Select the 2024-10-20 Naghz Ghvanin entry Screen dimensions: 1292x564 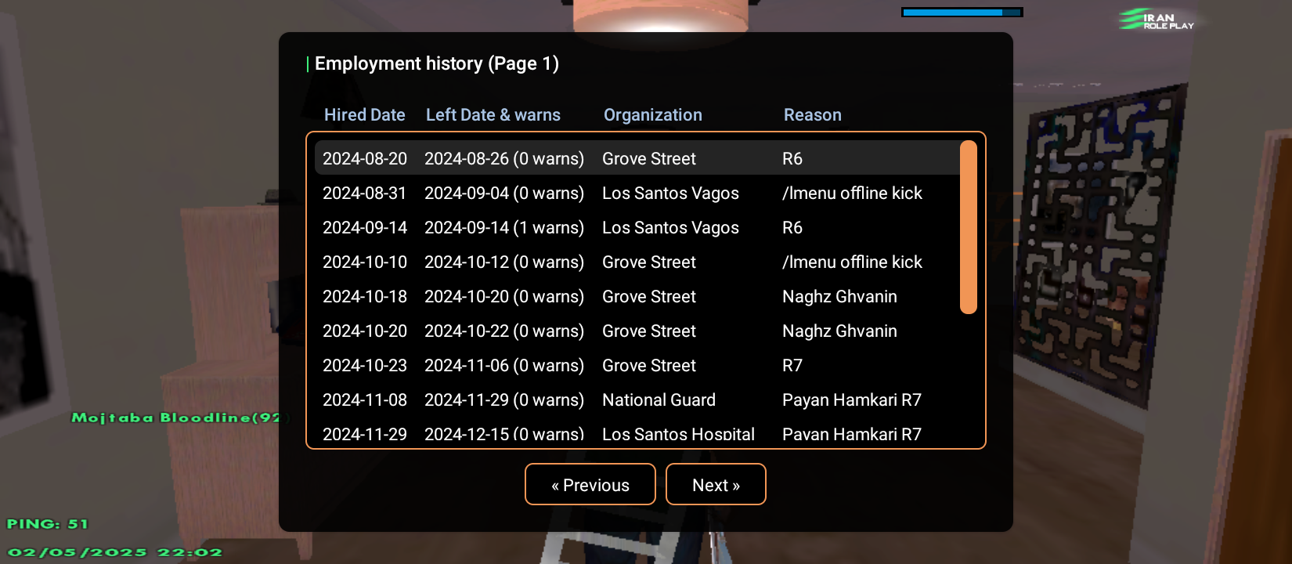(637, 331)
